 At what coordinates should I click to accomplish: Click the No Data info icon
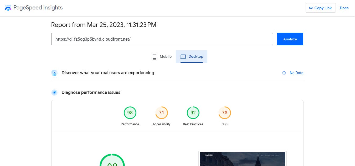(x=284, y=73)
